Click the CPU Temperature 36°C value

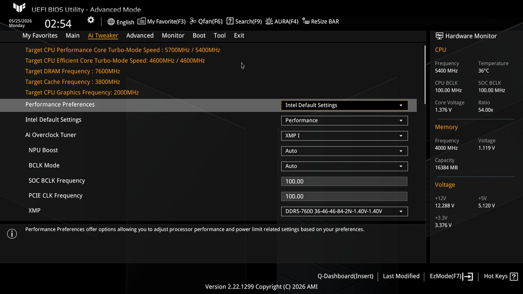point(484,71)
